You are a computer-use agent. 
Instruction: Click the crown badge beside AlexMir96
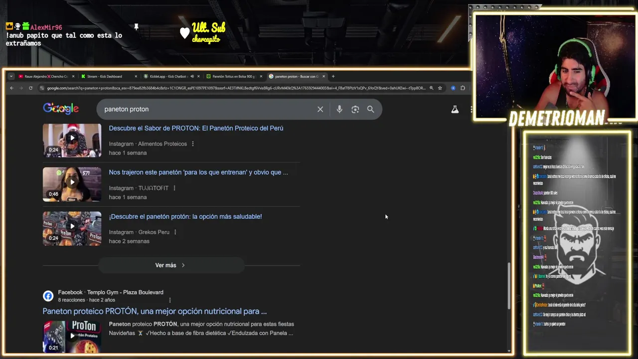point(9,26)
